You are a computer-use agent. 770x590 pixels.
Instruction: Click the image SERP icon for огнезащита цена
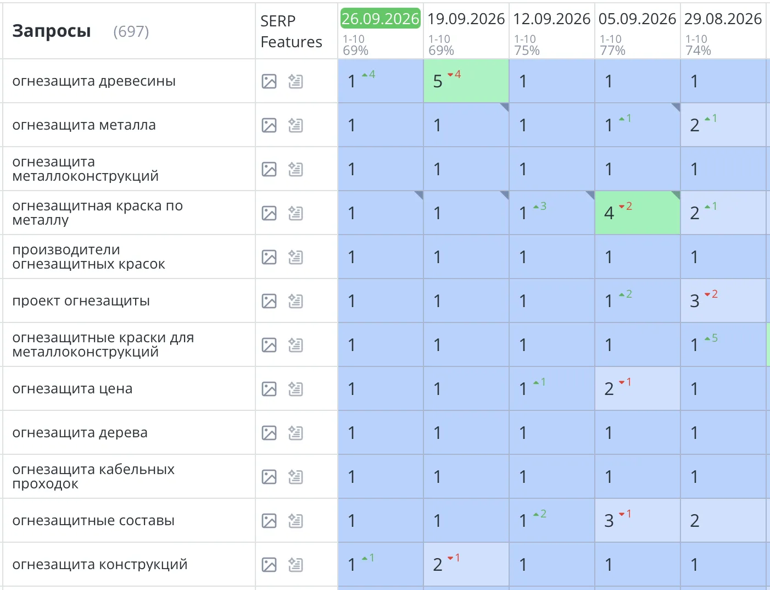coord(269,389)
